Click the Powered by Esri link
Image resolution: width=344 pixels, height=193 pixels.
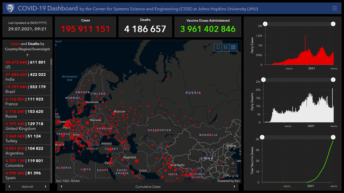pyautogui.click(x=228, y=181)
